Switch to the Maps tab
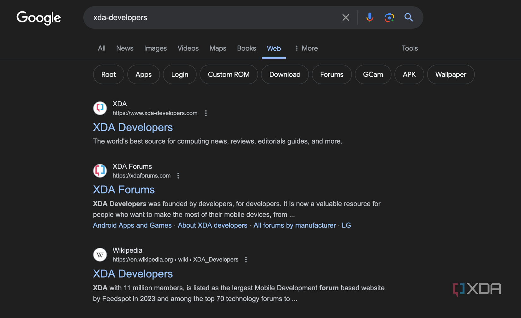Screen dimensions: 521x318 (218, 48)
